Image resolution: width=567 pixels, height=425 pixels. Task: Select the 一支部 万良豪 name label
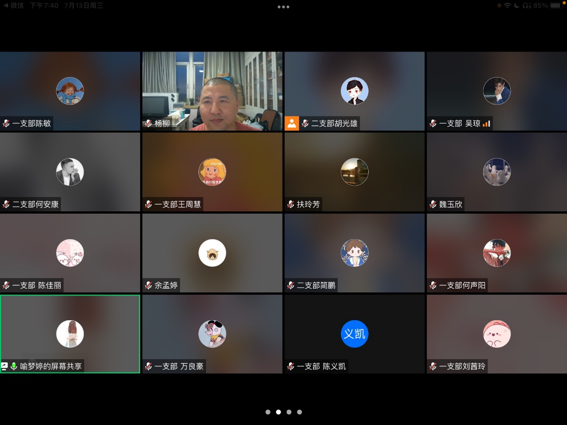click(179, 366)
